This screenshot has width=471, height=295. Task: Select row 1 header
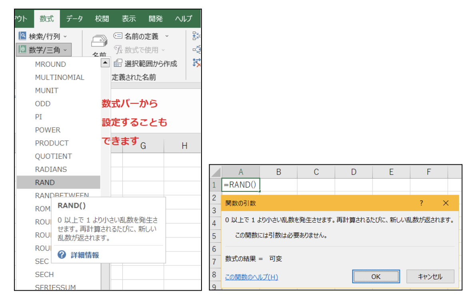[214, 185]
